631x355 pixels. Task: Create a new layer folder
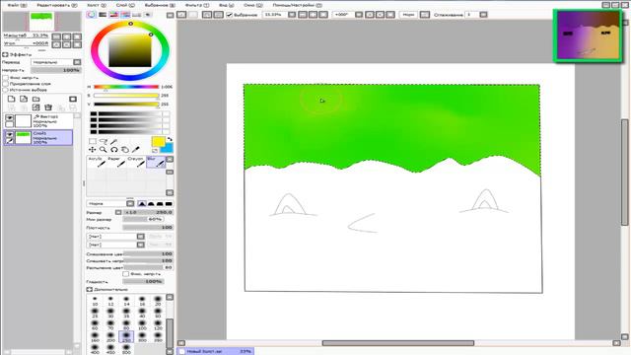coord(36,99)
